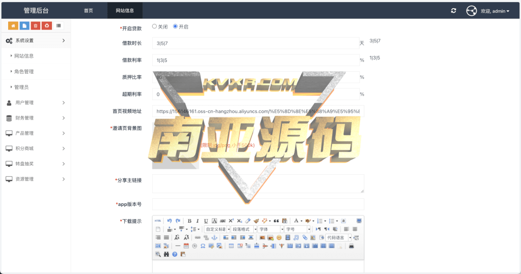Expand the 资源管理 sidebar menu
Screen dimensions: 521x274
point(35,179)
